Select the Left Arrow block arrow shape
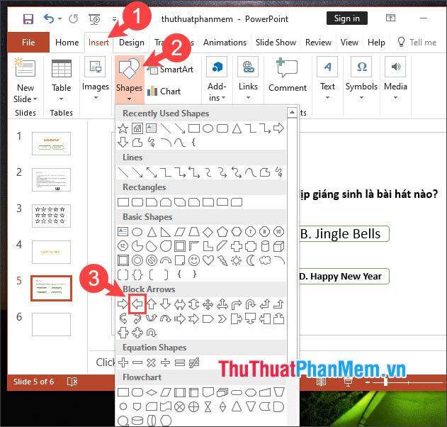 (x=137, y=304)
